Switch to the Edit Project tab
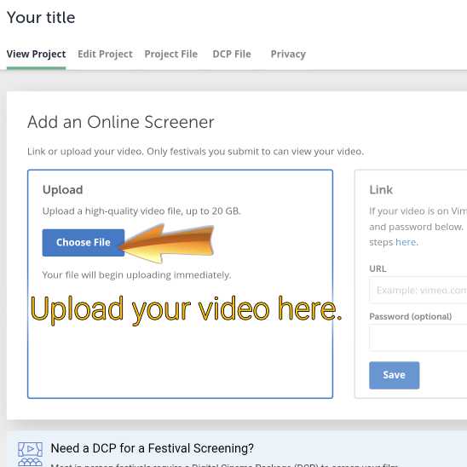This screenshot has width=467, height=467. point(105,54)
